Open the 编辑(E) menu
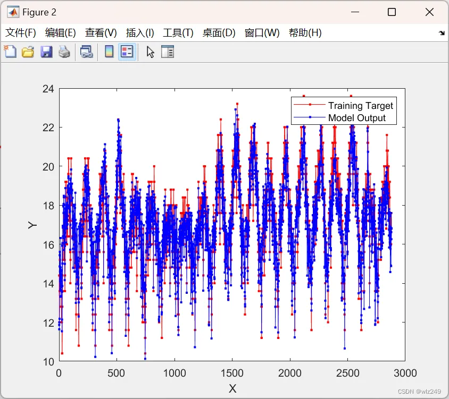Image resolution: width=449 pixels, height=399 pixels. [61, 33]
